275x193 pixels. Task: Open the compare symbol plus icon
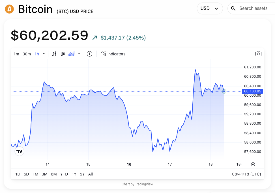pyautogui.click(x=89, y=54)
